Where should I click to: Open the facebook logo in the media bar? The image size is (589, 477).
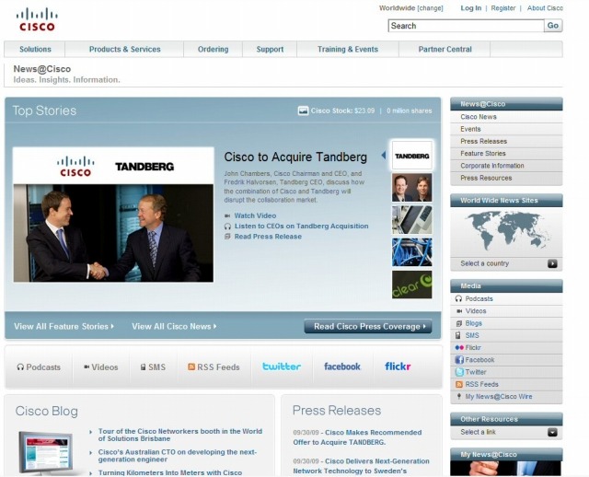[x=342, y=366]
